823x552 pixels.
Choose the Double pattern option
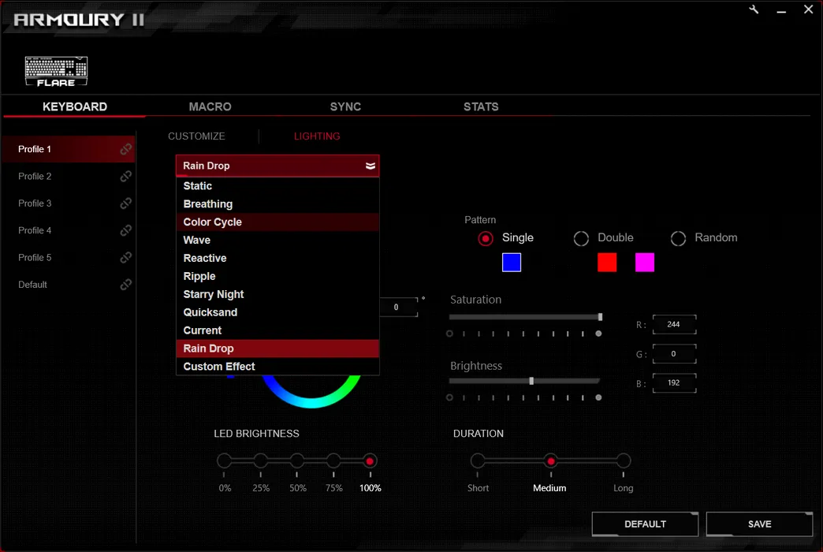(x=581, y=238)
